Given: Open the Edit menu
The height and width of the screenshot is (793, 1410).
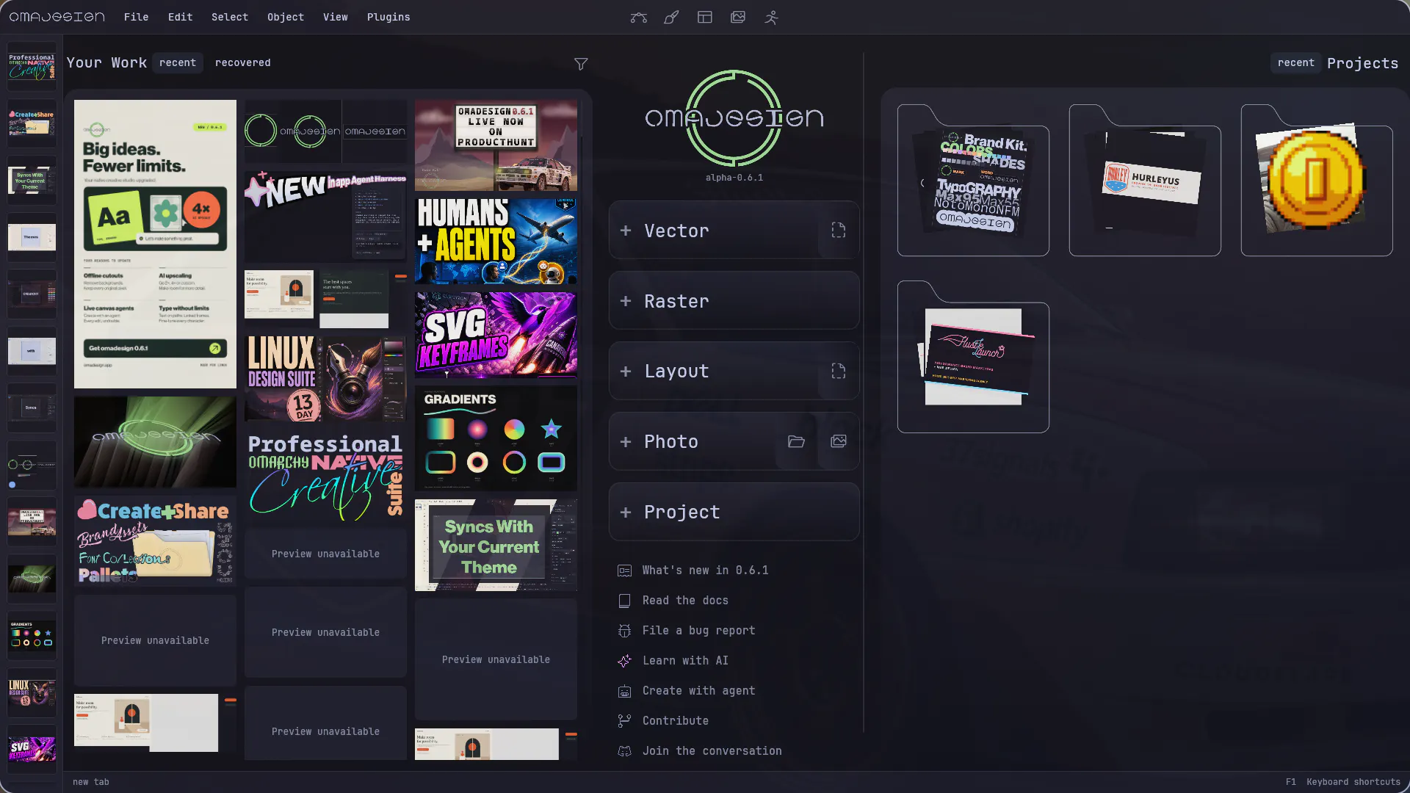Looking at the screenshot, I should tap(180, 17).
